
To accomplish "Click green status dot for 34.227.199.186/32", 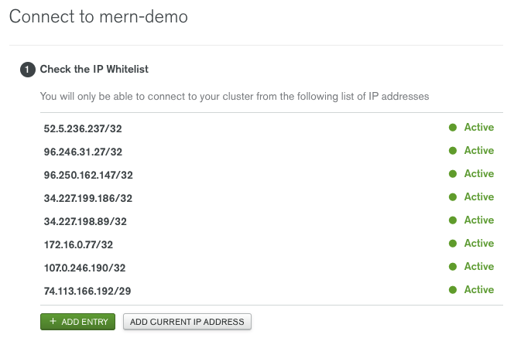I will click(x=453, y=197).
